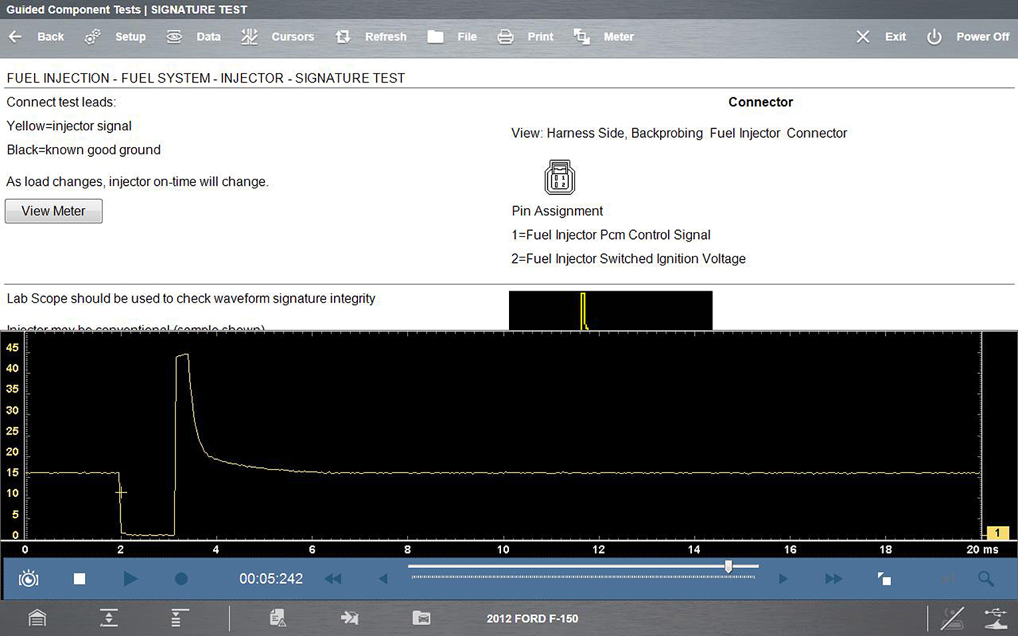Exit the guided component test
1018x636 pixels.
[x=881, y=37]
